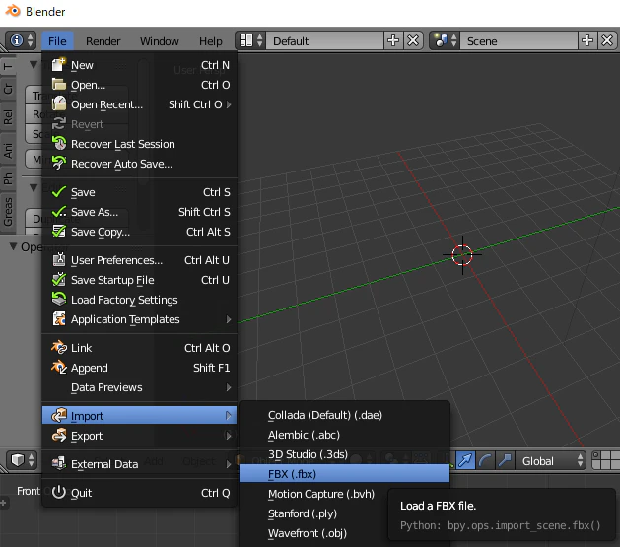
Task: Choose New from the File menu
Action: (x=140, y=65)
